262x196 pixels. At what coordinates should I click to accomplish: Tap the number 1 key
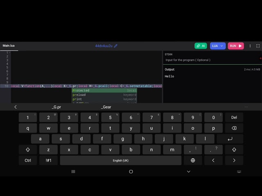pyautogui.click(x=28, y=118)
